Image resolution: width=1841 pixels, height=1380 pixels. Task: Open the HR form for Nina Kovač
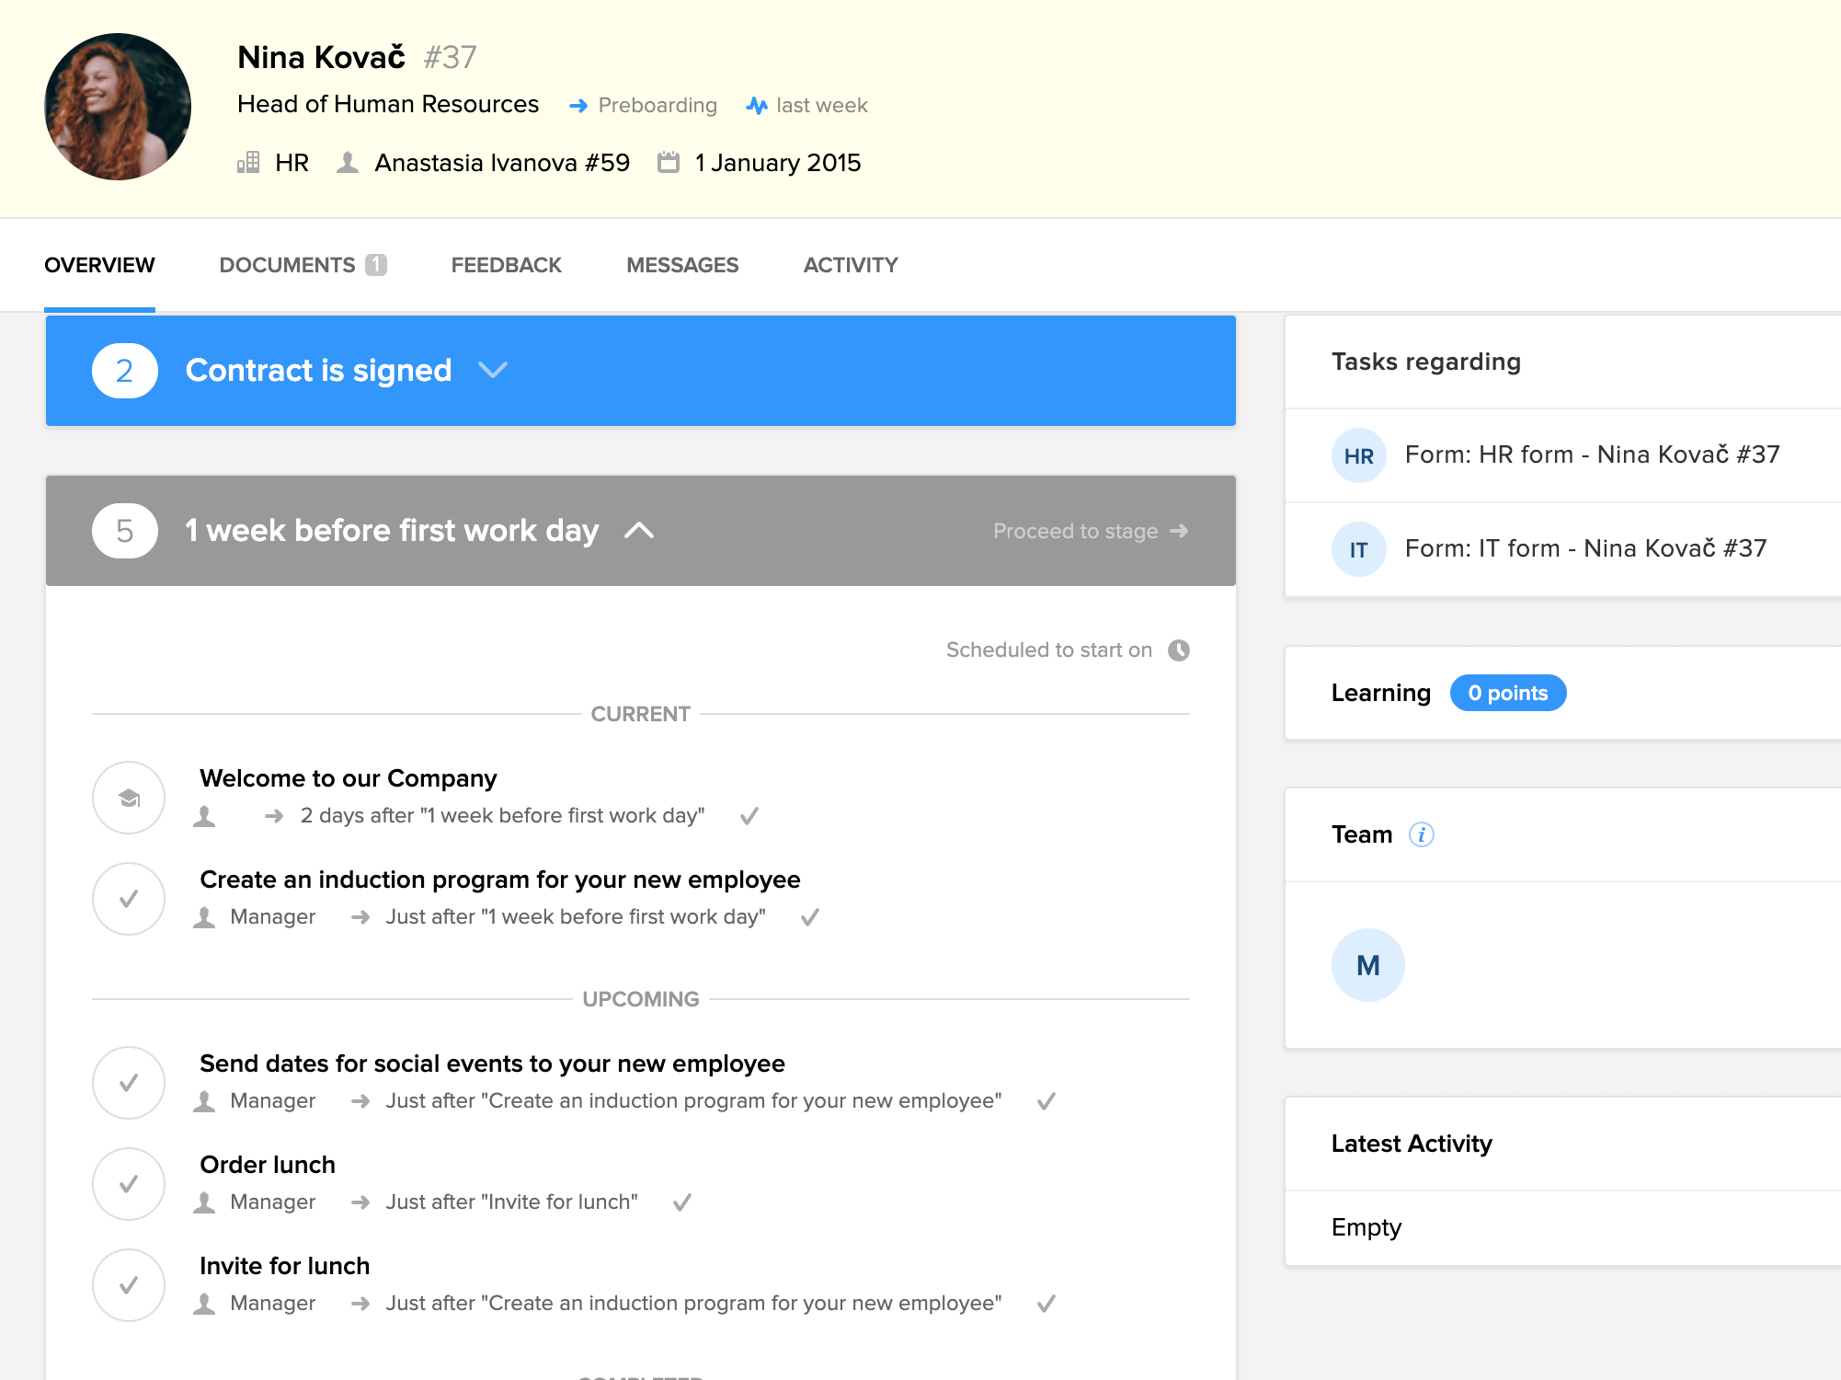tap(1590, 454)
